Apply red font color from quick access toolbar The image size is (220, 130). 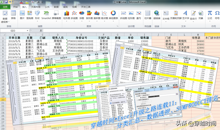(21, 2)
